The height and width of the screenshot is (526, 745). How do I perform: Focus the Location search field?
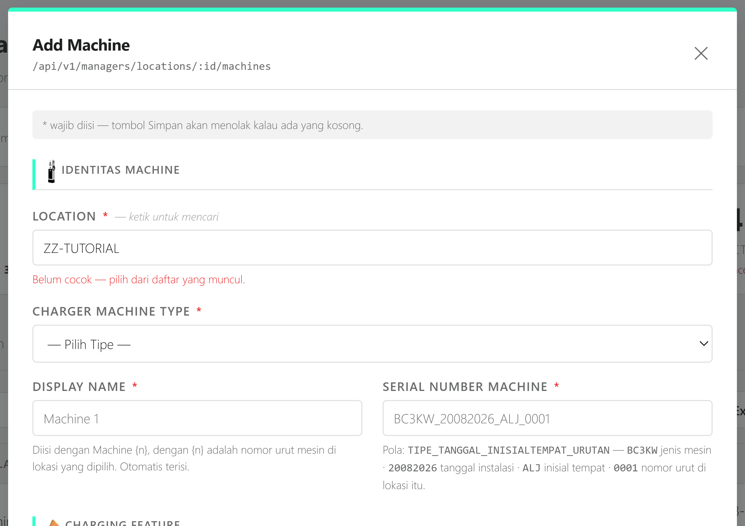coord(372,248)
